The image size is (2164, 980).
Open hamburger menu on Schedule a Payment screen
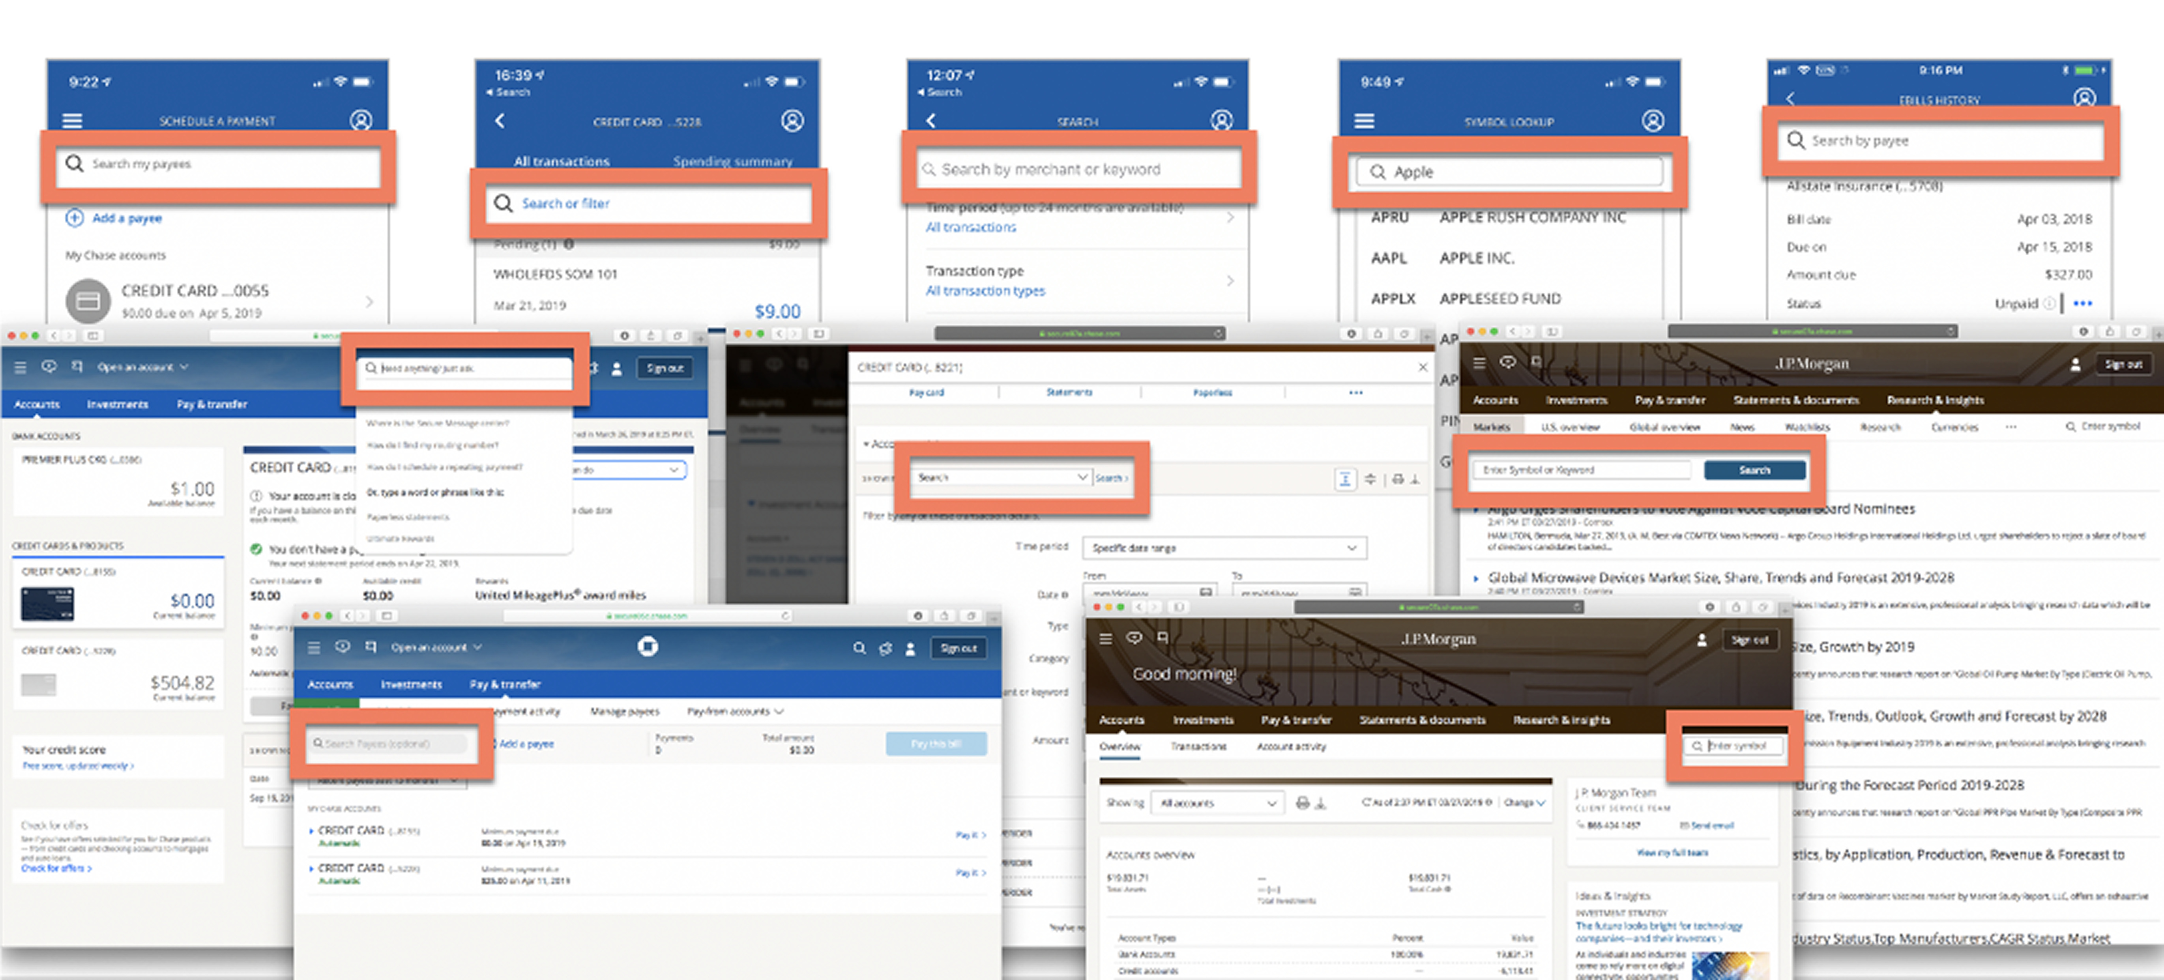coord(72,121)
